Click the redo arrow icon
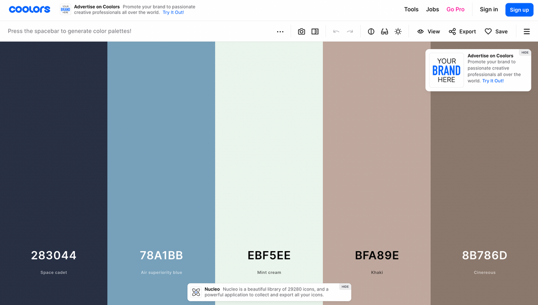 pyautogui.click(x=350, y=32)
